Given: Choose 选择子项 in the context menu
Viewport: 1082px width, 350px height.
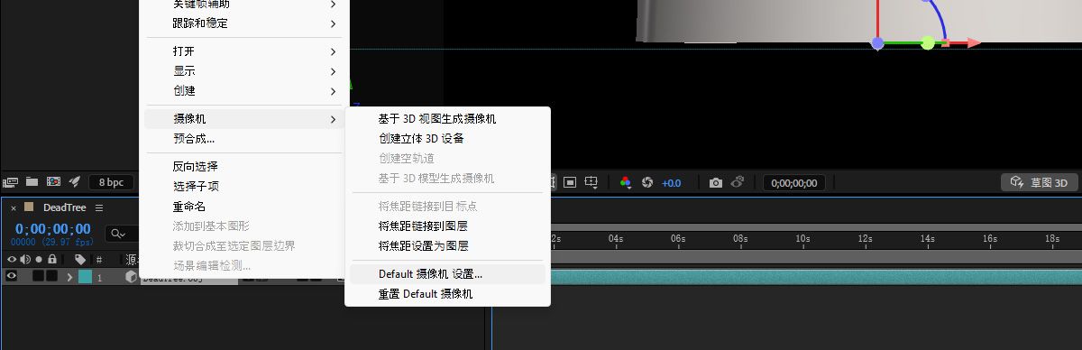Looking at the screenshot, I should (x=243, y=186).
